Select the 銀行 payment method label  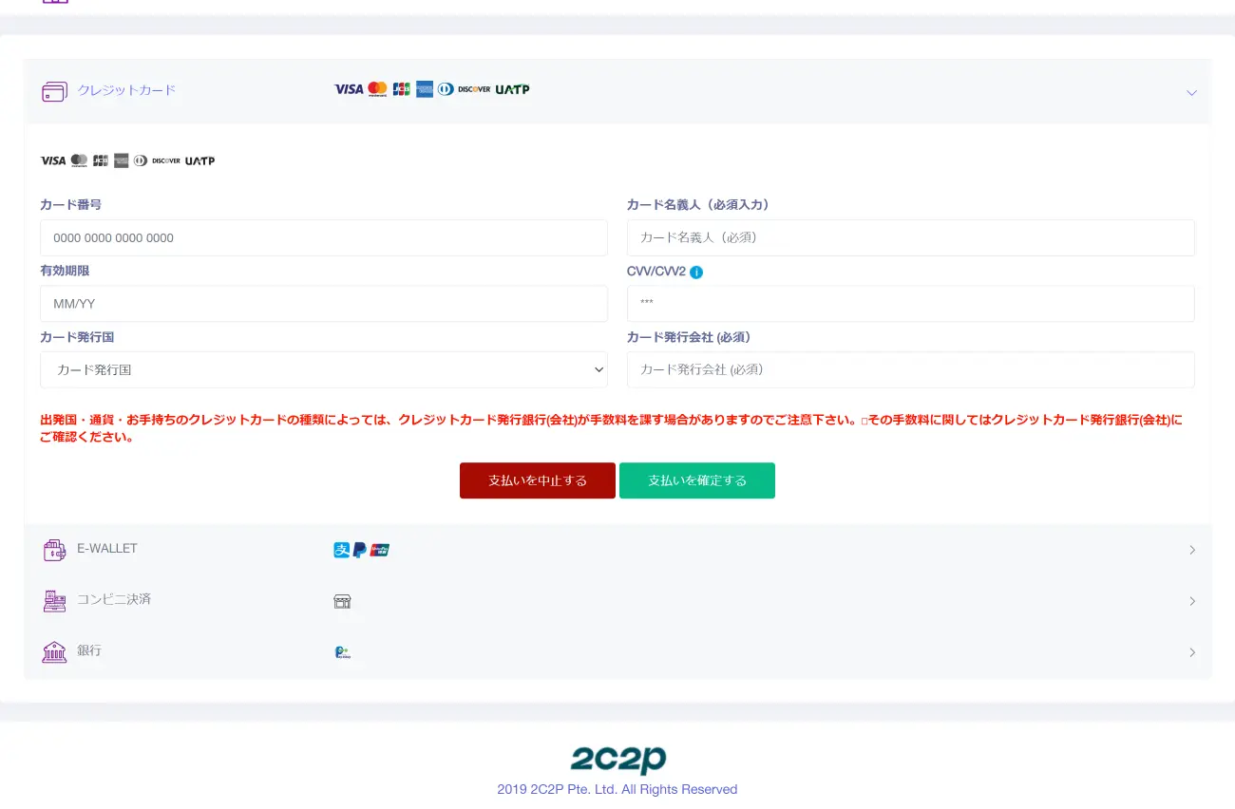89,650
